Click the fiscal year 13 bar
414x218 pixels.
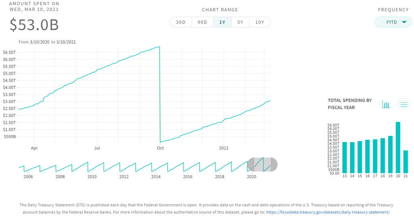pos(344,157)
